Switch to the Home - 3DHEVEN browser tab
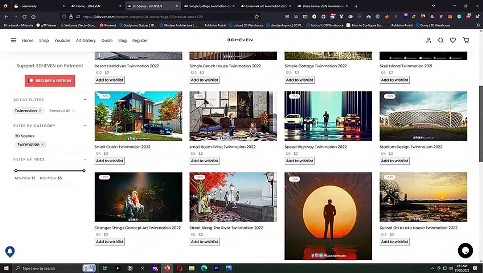483x273 pixels. pos(96,6)
